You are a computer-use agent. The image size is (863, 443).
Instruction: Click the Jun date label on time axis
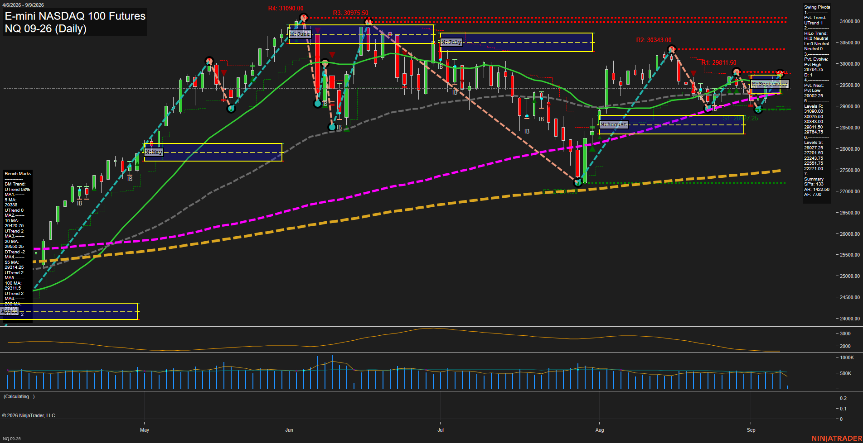pos(289,430)
